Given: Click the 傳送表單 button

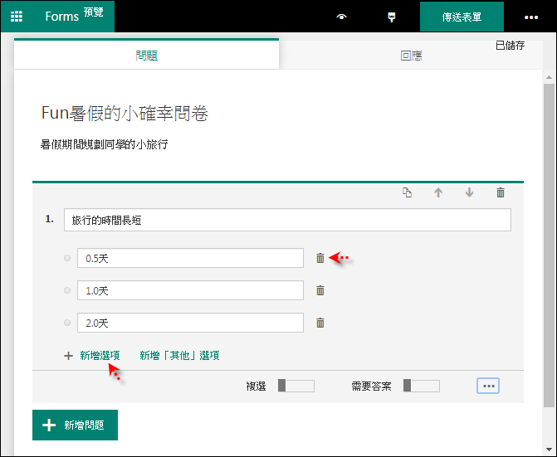Looking at the screenshot, I should point(462,17).
